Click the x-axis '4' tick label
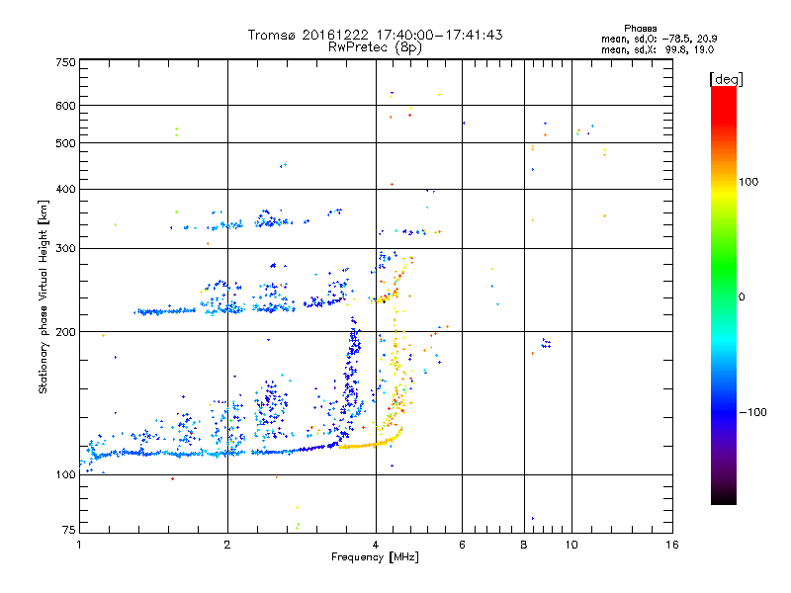 (376, 545)
